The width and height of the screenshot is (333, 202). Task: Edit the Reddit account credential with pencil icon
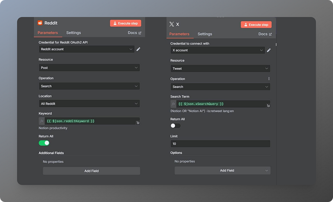point(138,49)
